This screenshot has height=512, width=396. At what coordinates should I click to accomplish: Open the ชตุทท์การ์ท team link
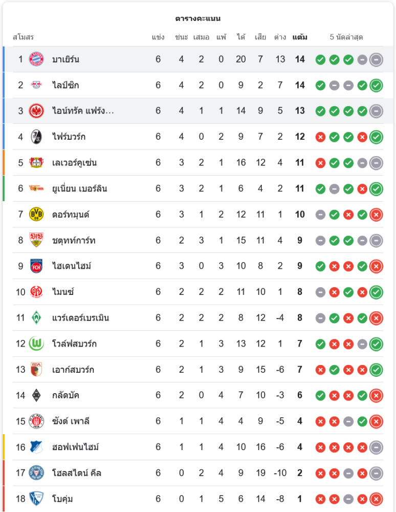pos(74,240)
